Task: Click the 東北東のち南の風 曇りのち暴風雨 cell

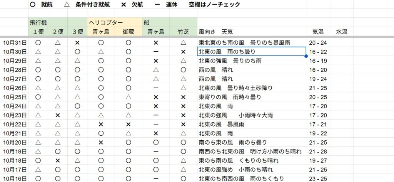Action: 244,43
